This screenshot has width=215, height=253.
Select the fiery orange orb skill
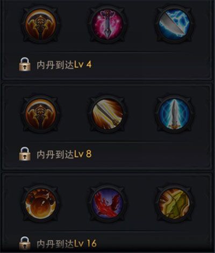tap(41, 204)
